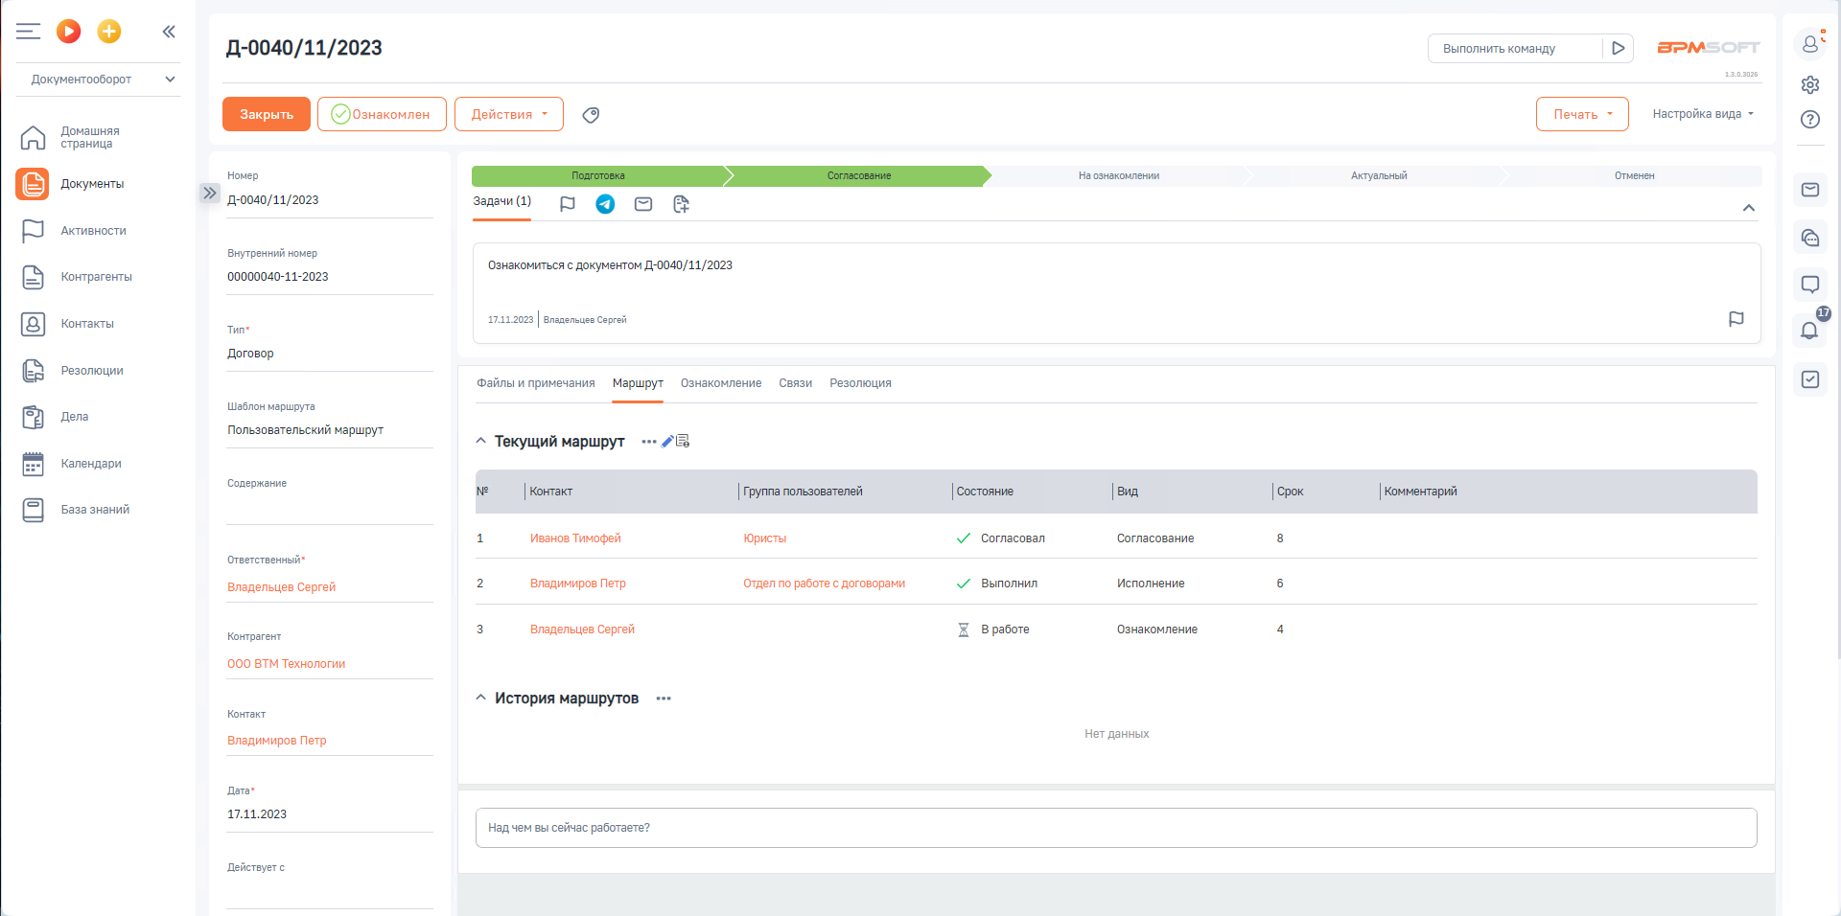Collapse the left sidebar with double chevron

(x=169, y=32)
